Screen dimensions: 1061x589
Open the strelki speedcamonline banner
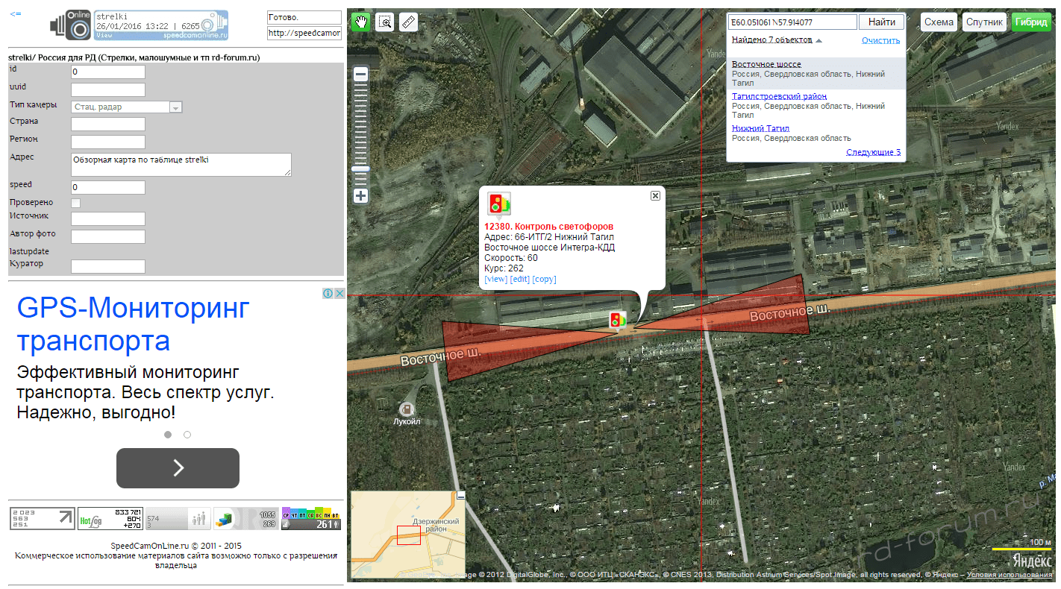tap(160, 25)
